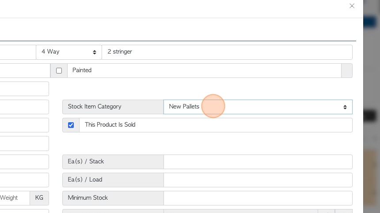Click the 2 stringer text field
380x213 pixels.
point(227,52)
